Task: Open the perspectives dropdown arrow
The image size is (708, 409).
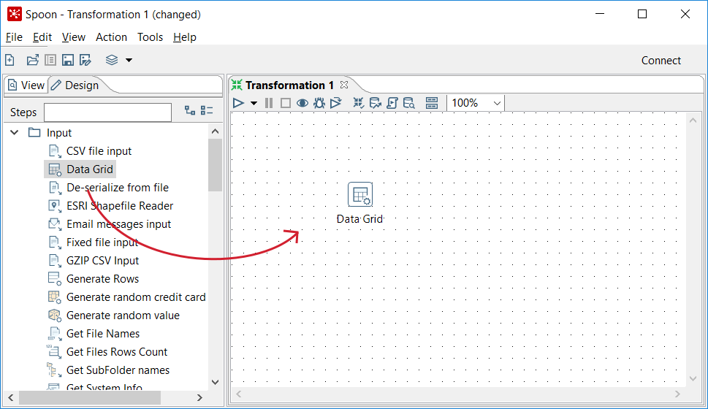Action: tap(129, 60)
